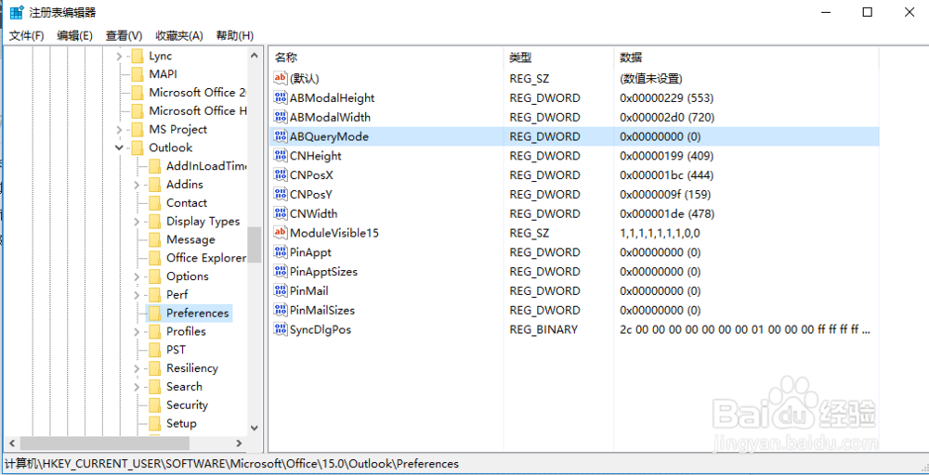Click the PinMailSizes DWORD icon
This screenshot has height=475, width=929.
[x=281, y=310]
